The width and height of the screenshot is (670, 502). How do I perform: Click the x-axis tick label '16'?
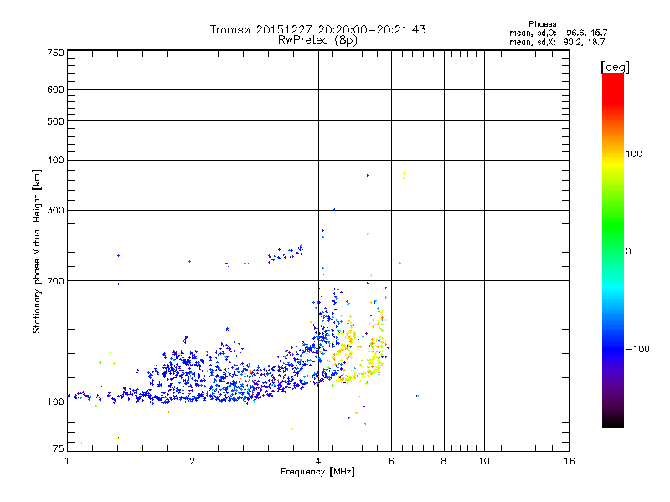tap(569, 461)
